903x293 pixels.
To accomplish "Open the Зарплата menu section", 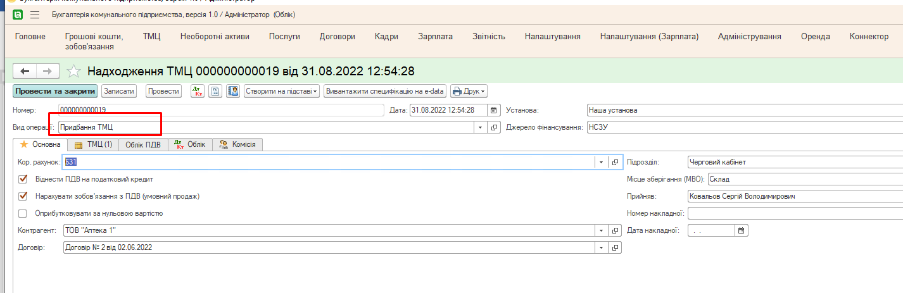I will [435, 37].
